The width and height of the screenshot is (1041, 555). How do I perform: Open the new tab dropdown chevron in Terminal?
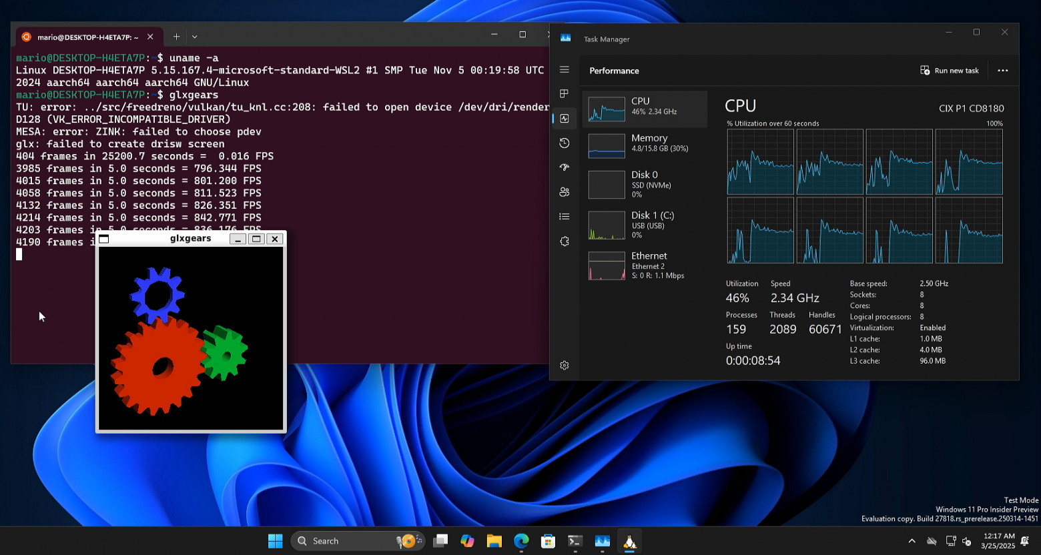[194, 37]
